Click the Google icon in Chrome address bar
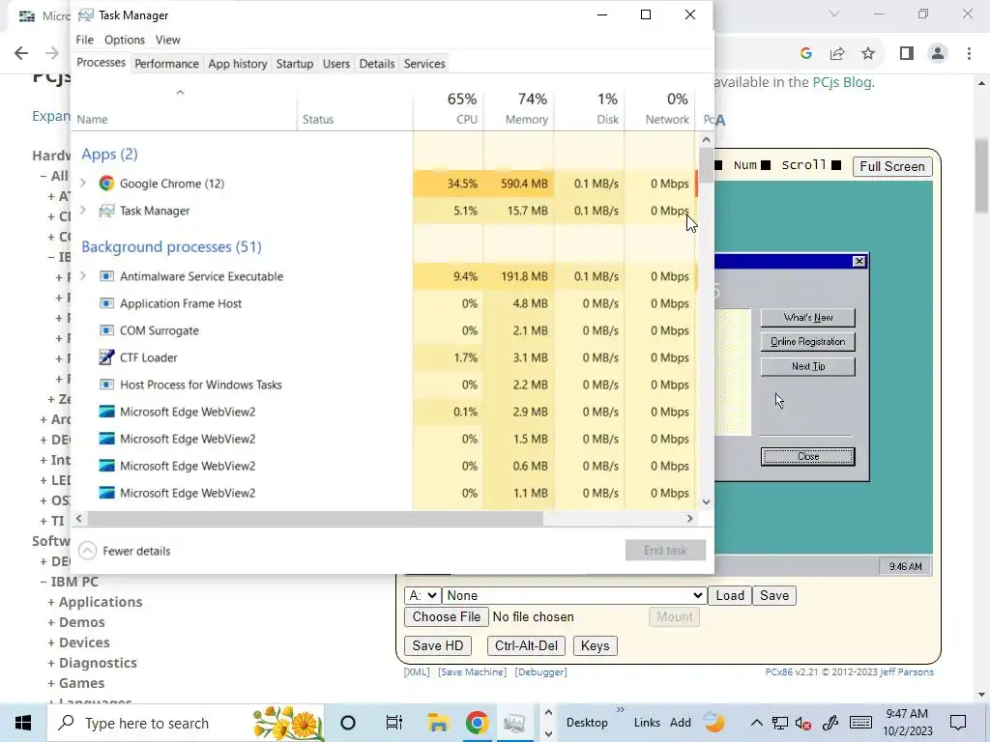The width and height of the screenshot is (990, 742). (805, 54)
